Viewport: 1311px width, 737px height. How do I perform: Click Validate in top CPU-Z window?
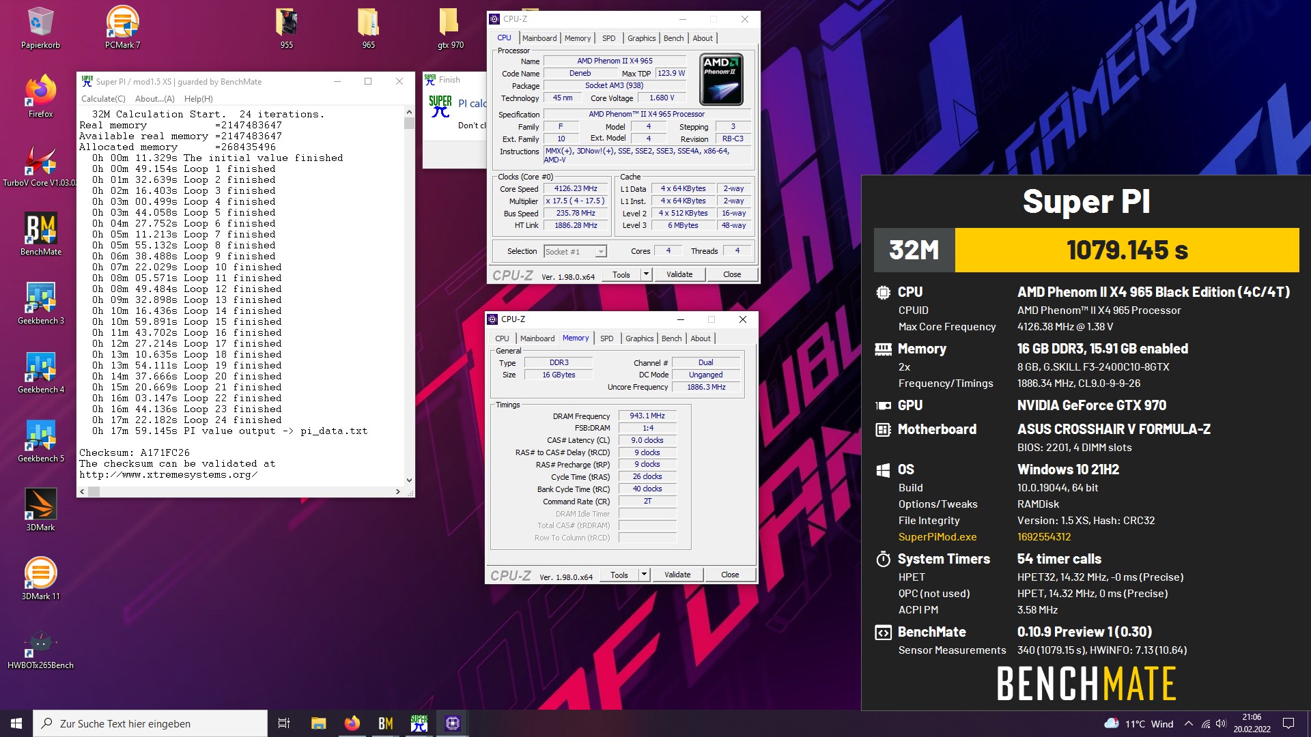679,274
